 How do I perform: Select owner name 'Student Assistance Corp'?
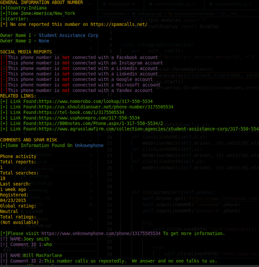(68, 35)
